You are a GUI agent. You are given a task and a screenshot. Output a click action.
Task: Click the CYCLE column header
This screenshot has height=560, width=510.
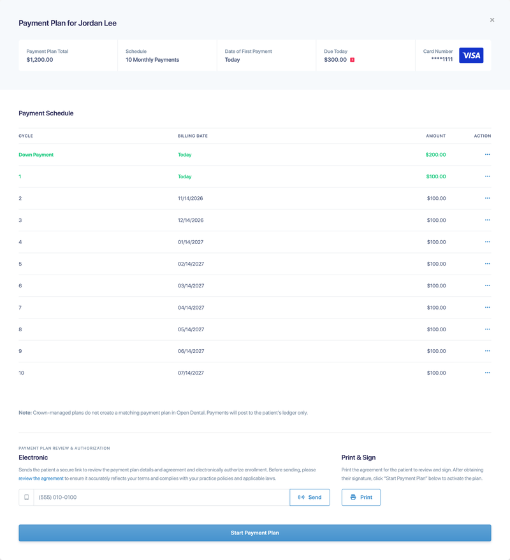pyautogui.click(x=25, y=136)
